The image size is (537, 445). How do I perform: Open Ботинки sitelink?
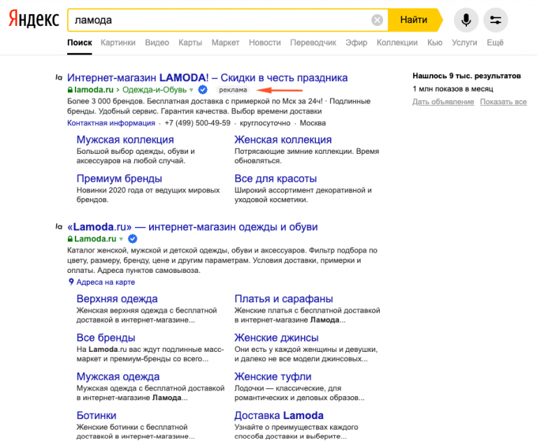click(96, 416)
